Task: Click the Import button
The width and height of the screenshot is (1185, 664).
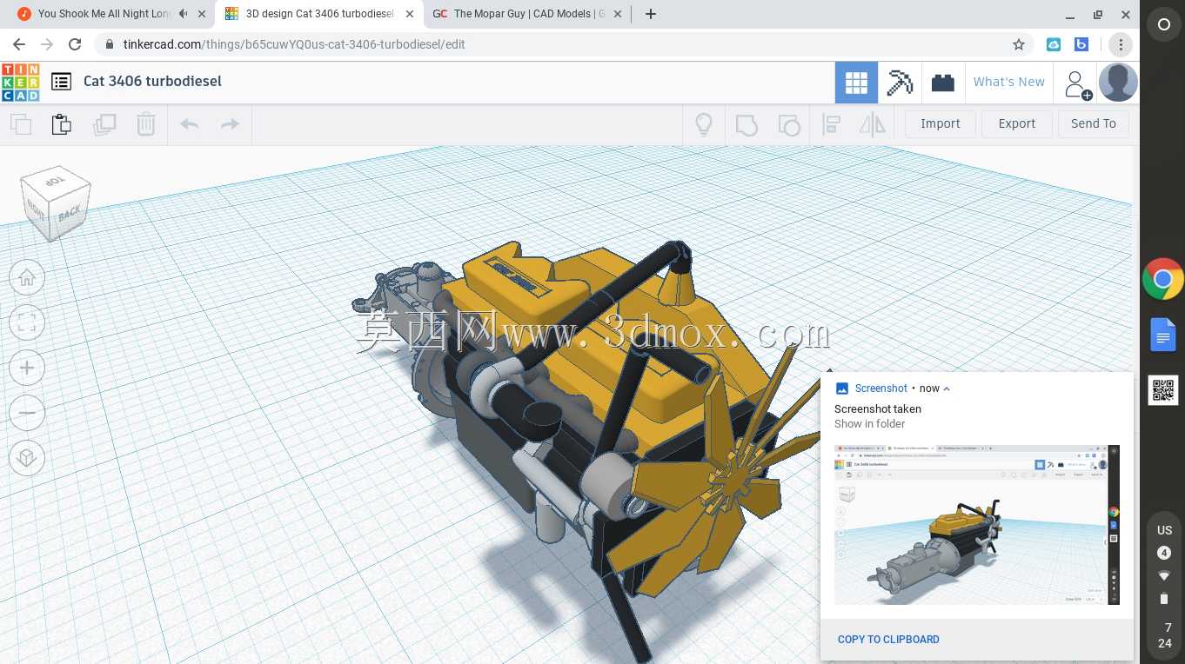Action: click(x=940, y=124)
